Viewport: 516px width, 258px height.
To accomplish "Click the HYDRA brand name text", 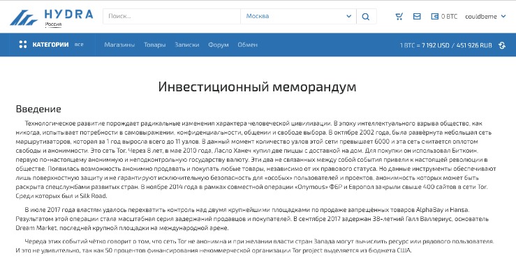I will (69, 15).
